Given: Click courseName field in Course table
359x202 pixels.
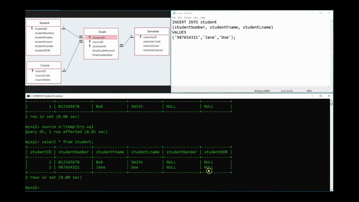Looking at the screenshot, I should click(x=43, y=80).
